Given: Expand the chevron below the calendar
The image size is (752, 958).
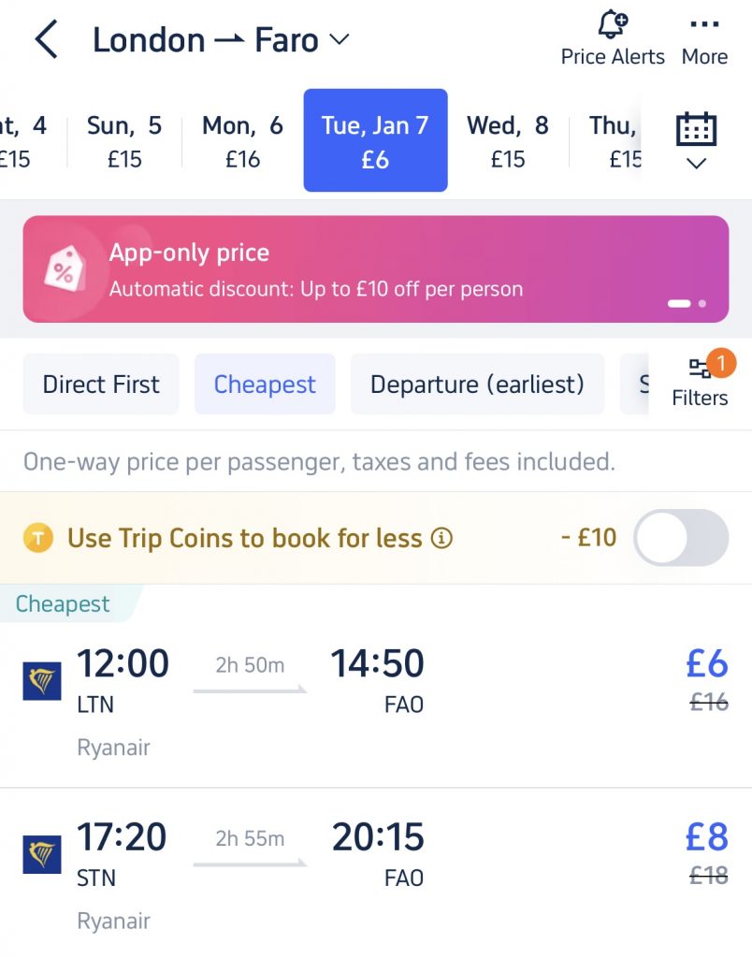Looking at the screenshot, I should tap(697, 163).
